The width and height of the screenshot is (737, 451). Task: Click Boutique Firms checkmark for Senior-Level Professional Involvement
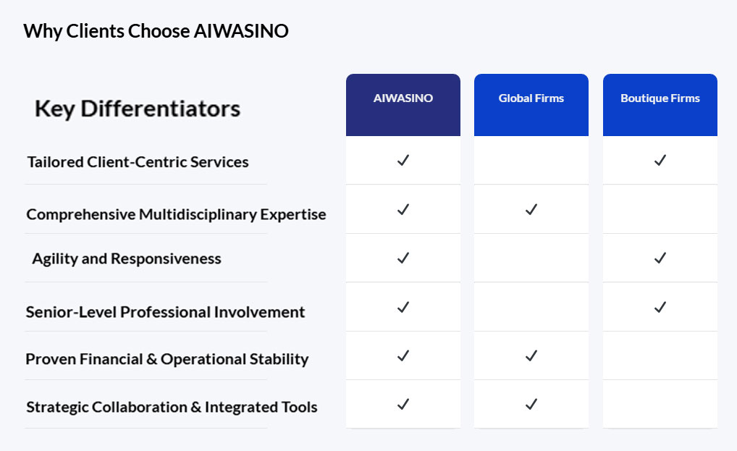[660, 307]
